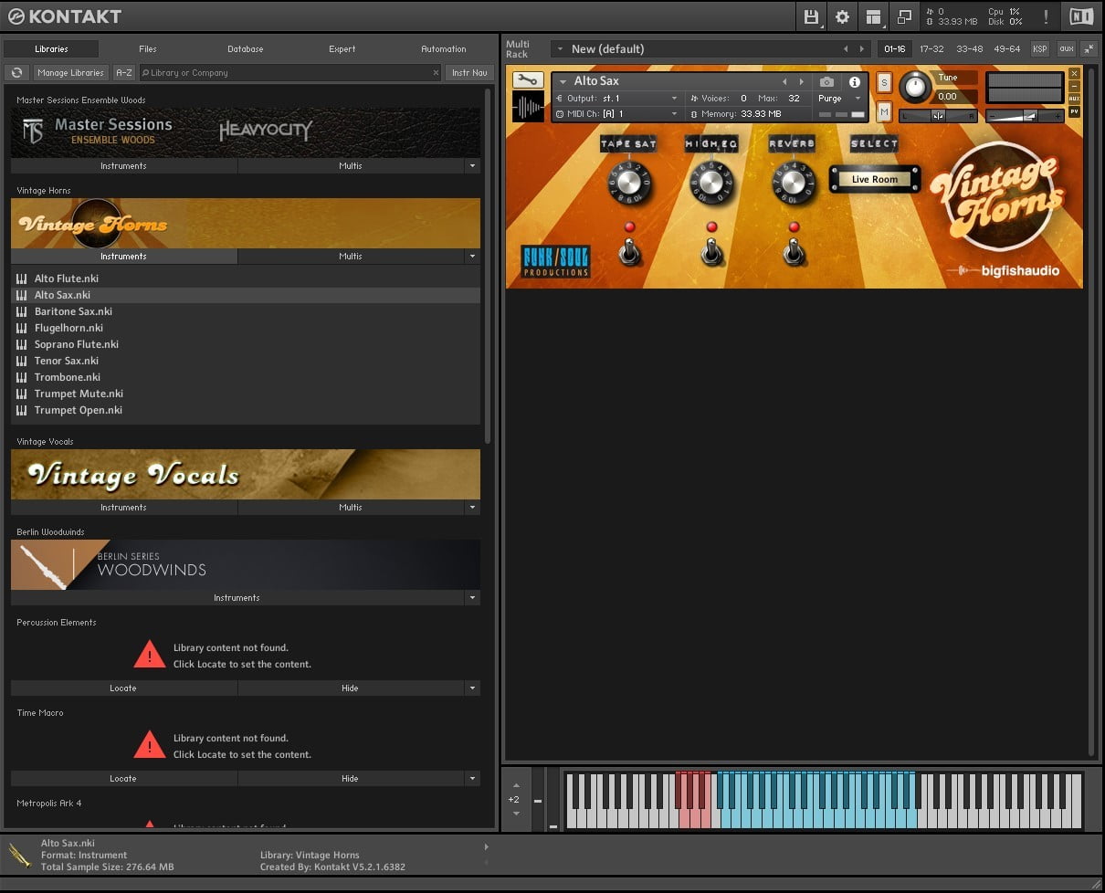Switch to the Automation tab
The image size is (1105, 893).
444,48
